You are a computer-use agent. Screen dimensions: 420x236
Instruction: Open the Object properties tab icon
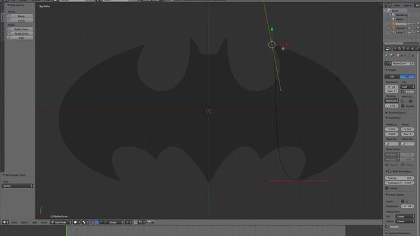point(413,49)
